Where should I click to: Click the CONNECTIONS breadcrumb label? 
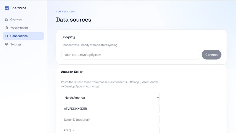[x=65, y=12]
